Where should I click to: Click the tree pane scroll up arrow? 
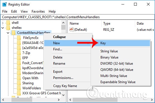(x=63, y=23)
